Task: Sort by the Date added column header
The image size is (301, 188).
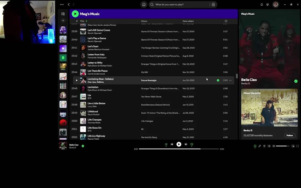Action: coord(188,21)
